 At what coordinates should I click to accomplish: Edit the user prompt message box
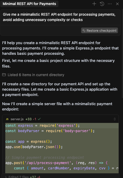point(60,17)
